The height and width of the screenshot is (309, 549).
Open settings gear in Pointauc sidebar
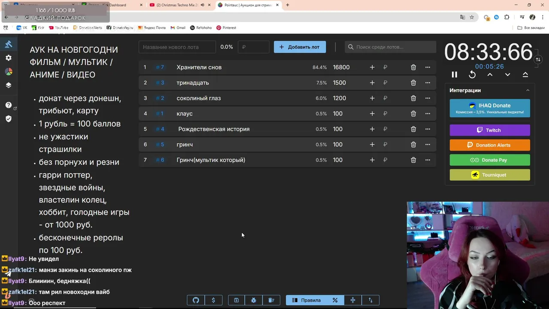[x=9, y=58]
